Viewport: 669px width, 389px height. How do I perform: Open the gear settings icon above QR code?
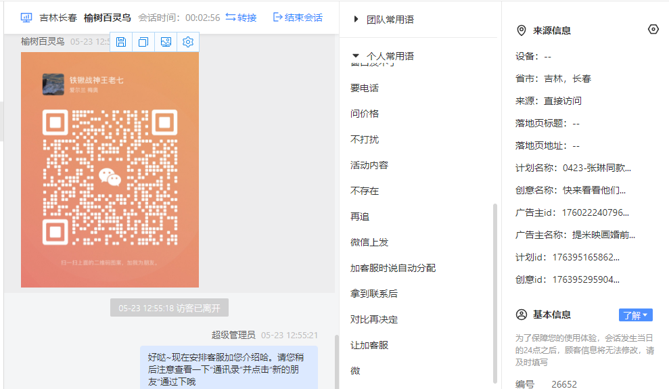(x=188, y=42)
